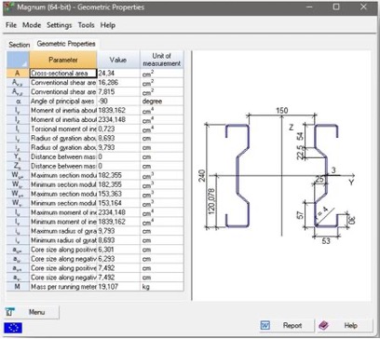This screenshot has width=380, height=339.
Task: Click the radius of gyration value 8,693
Action: [x=118, y=138]
